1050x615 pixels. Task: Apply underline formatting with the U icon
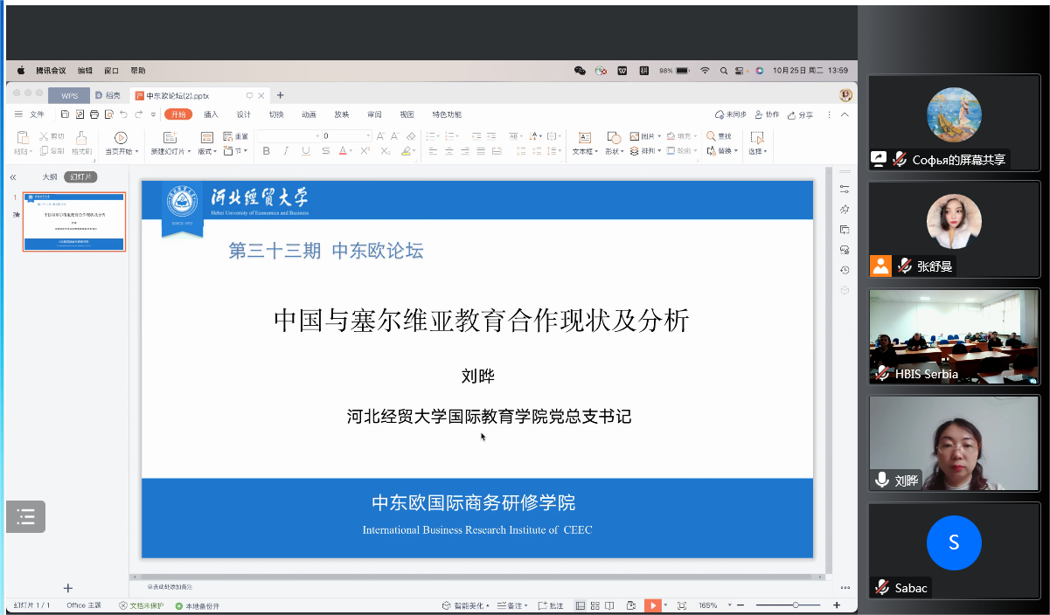click(x=305, y=151)
